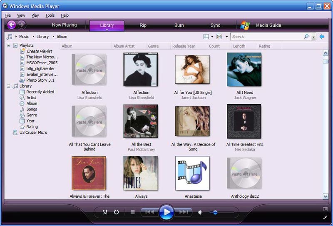Open the Play menu
This screenshot has width=333, height=226.
tap(35, 15)
